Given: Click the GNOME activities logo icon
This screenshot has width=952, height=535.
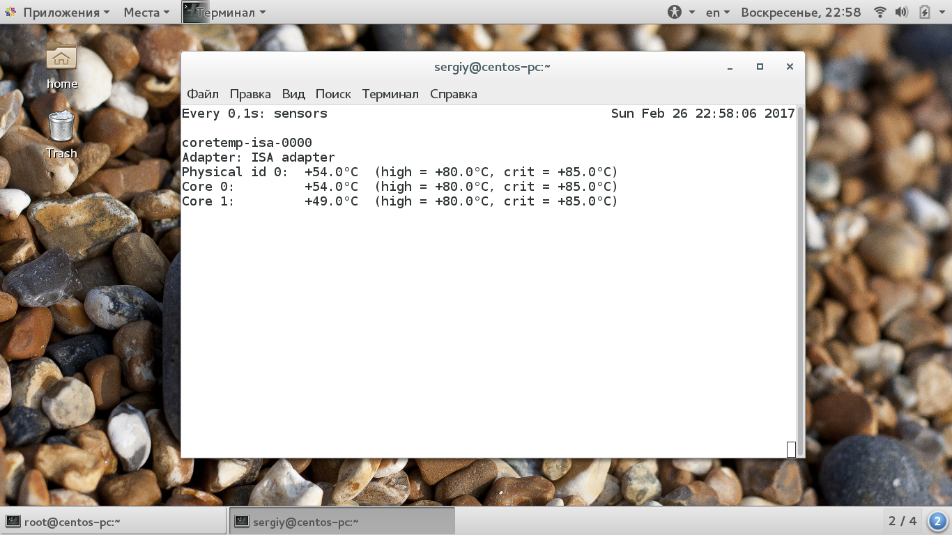Looking at the screenshot, I should [10, 12].
